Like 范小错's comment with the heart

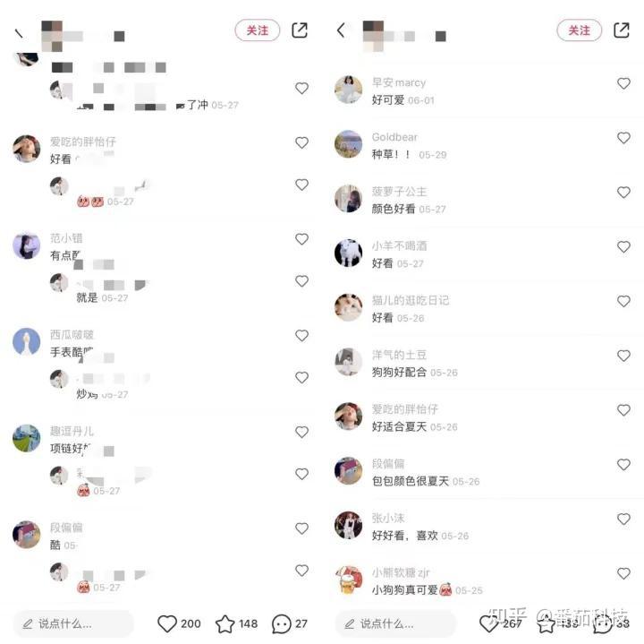pos(302,239)
